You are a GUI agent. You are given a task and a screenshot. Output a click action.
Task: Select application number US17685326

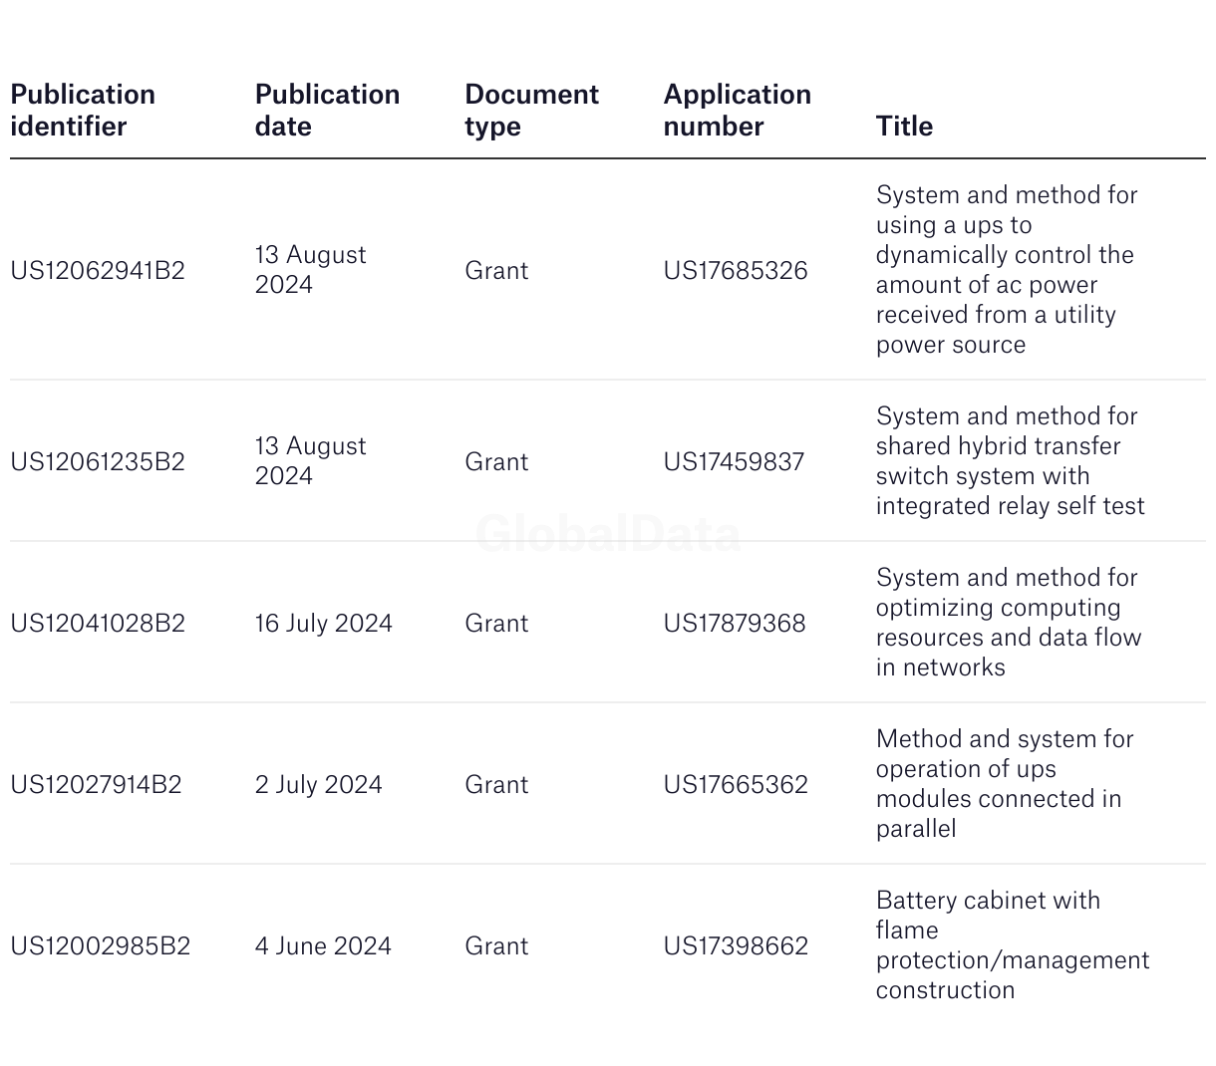coord(736,271)
